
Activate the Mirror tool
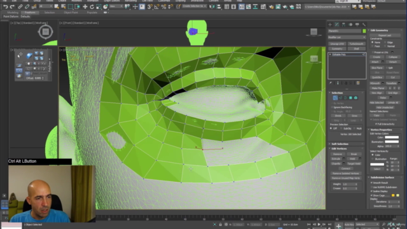click(212, 7)
